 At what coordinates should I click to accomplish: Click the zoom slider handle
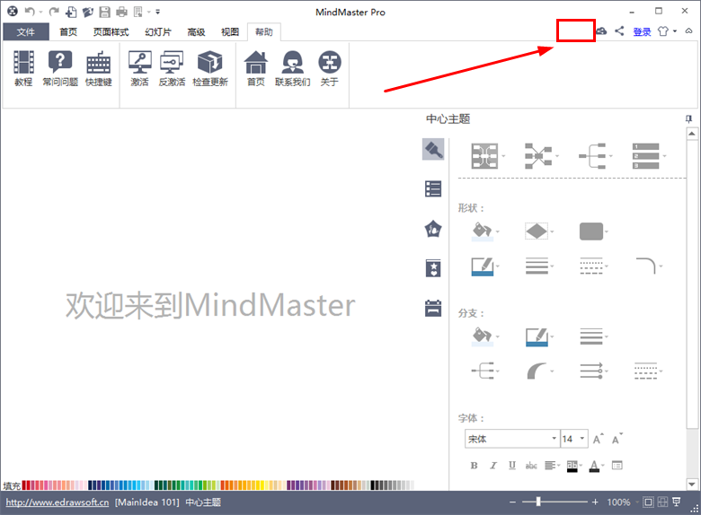click(538, 502)
